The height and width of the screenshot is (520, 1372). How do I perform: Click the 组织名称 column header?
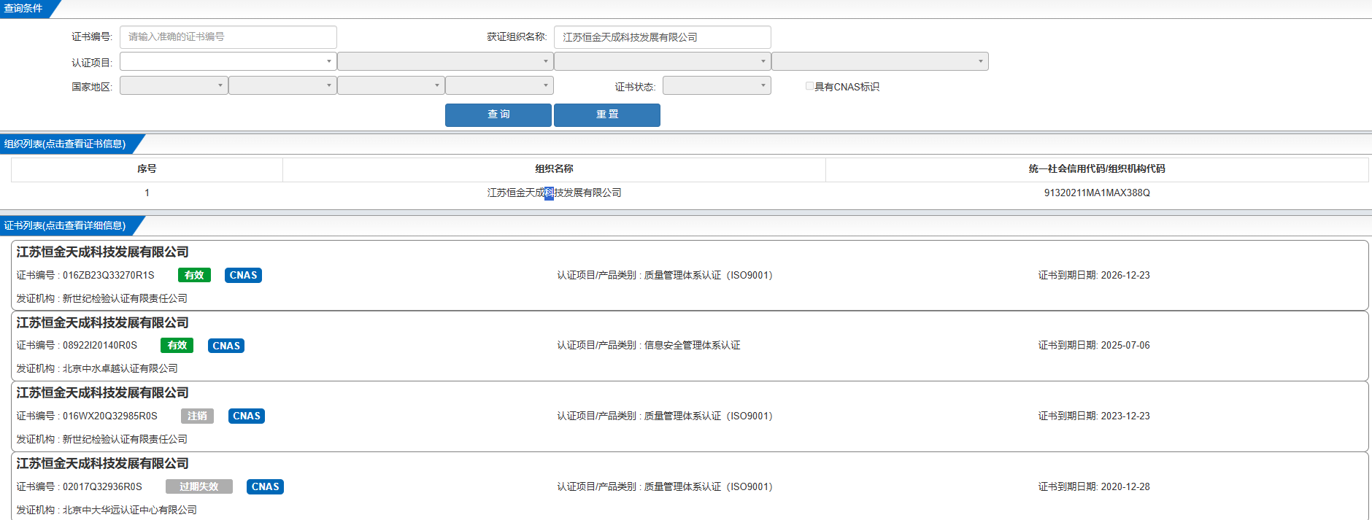tap(554, 168)
